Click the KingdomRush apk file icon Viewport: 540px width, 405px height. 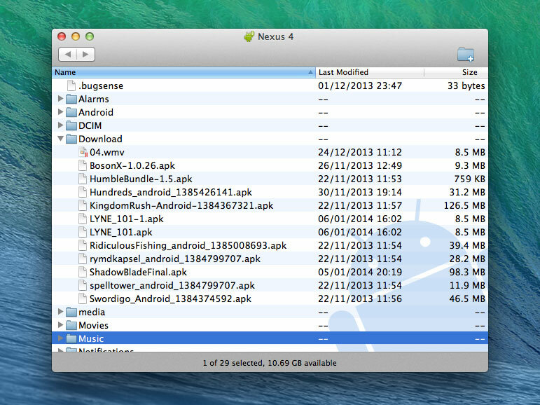point(83,205)
